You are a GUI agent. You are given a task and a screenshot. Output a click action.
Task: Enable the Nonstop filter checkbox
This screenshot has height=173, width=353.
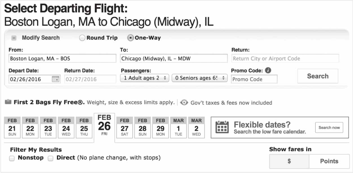tap(12, 158)
